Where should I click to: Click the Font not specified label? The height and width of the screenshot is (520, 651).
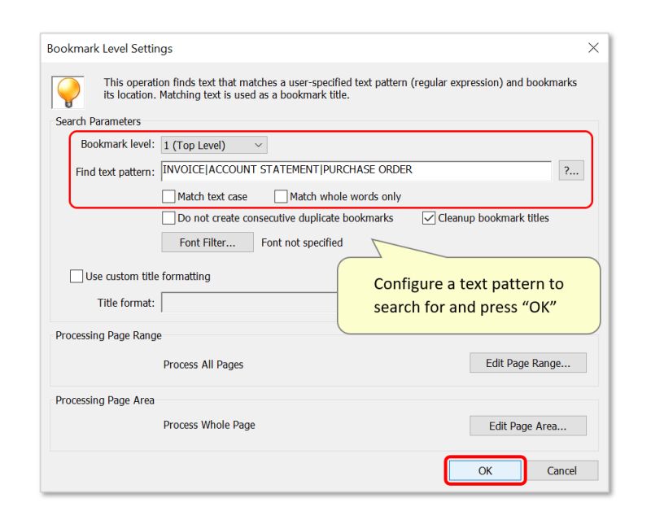pyautogui.click(x=302, y=242)
